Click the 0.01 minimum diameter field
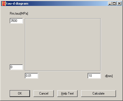This screenshot has width=123, height=101. tap(31, 76)
